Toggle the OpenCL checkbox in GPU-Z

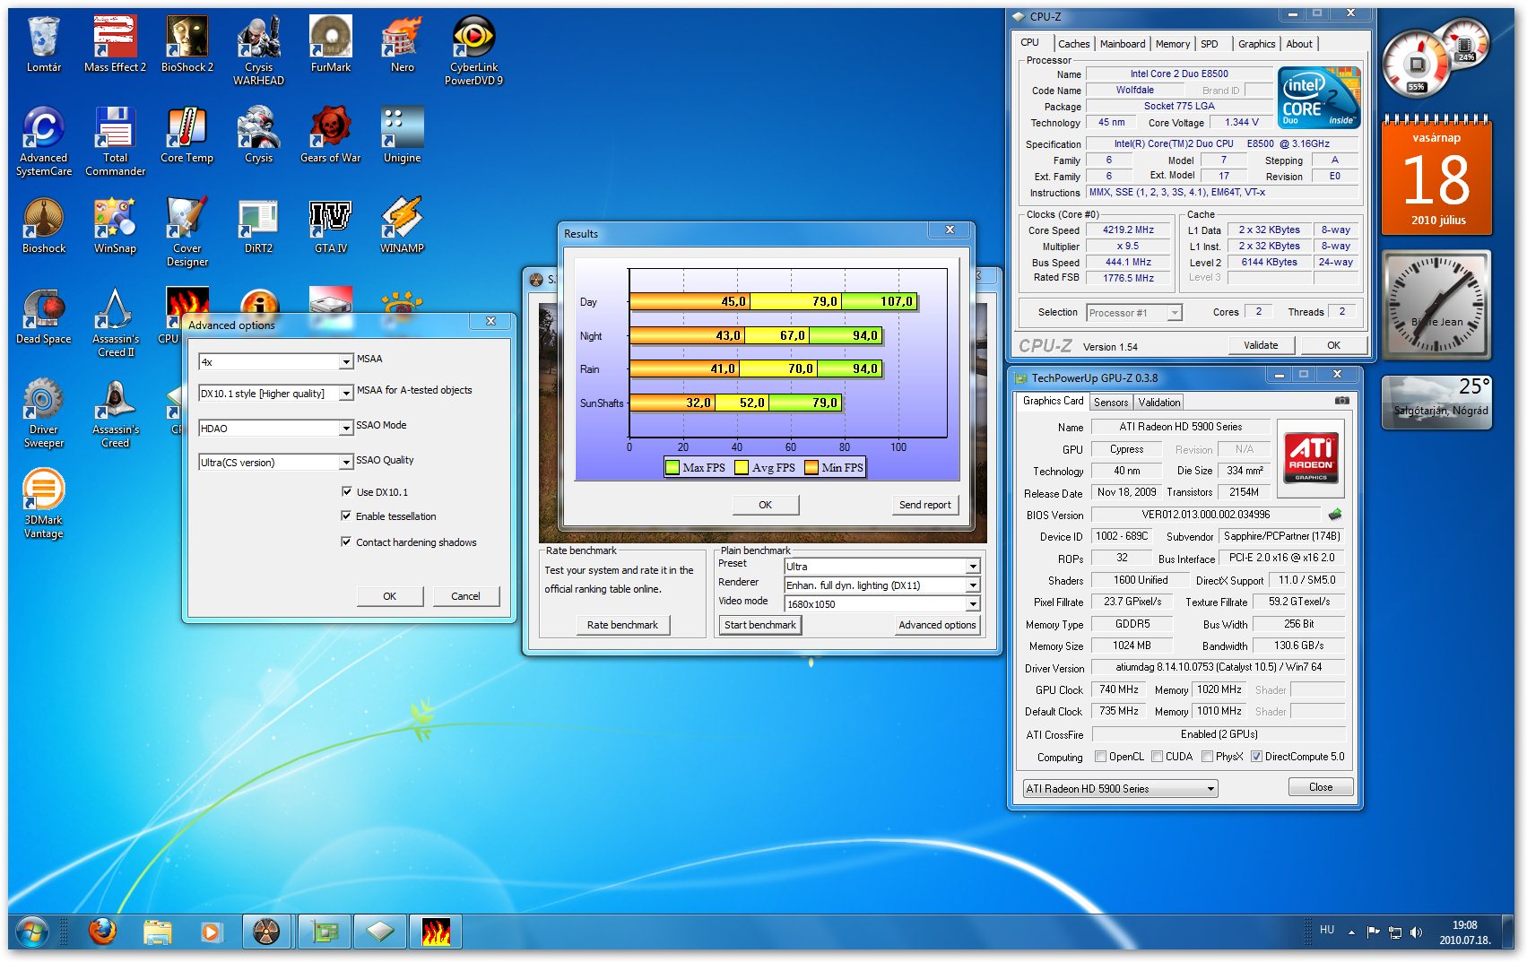click(1100, 757)
